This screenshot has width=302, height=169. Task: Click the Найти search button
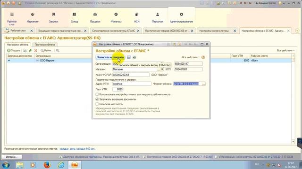point(46,51)
